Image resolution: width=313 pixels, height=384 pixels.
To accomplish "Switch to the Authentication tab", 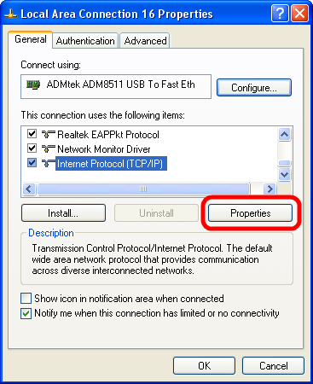I will 85,41.
